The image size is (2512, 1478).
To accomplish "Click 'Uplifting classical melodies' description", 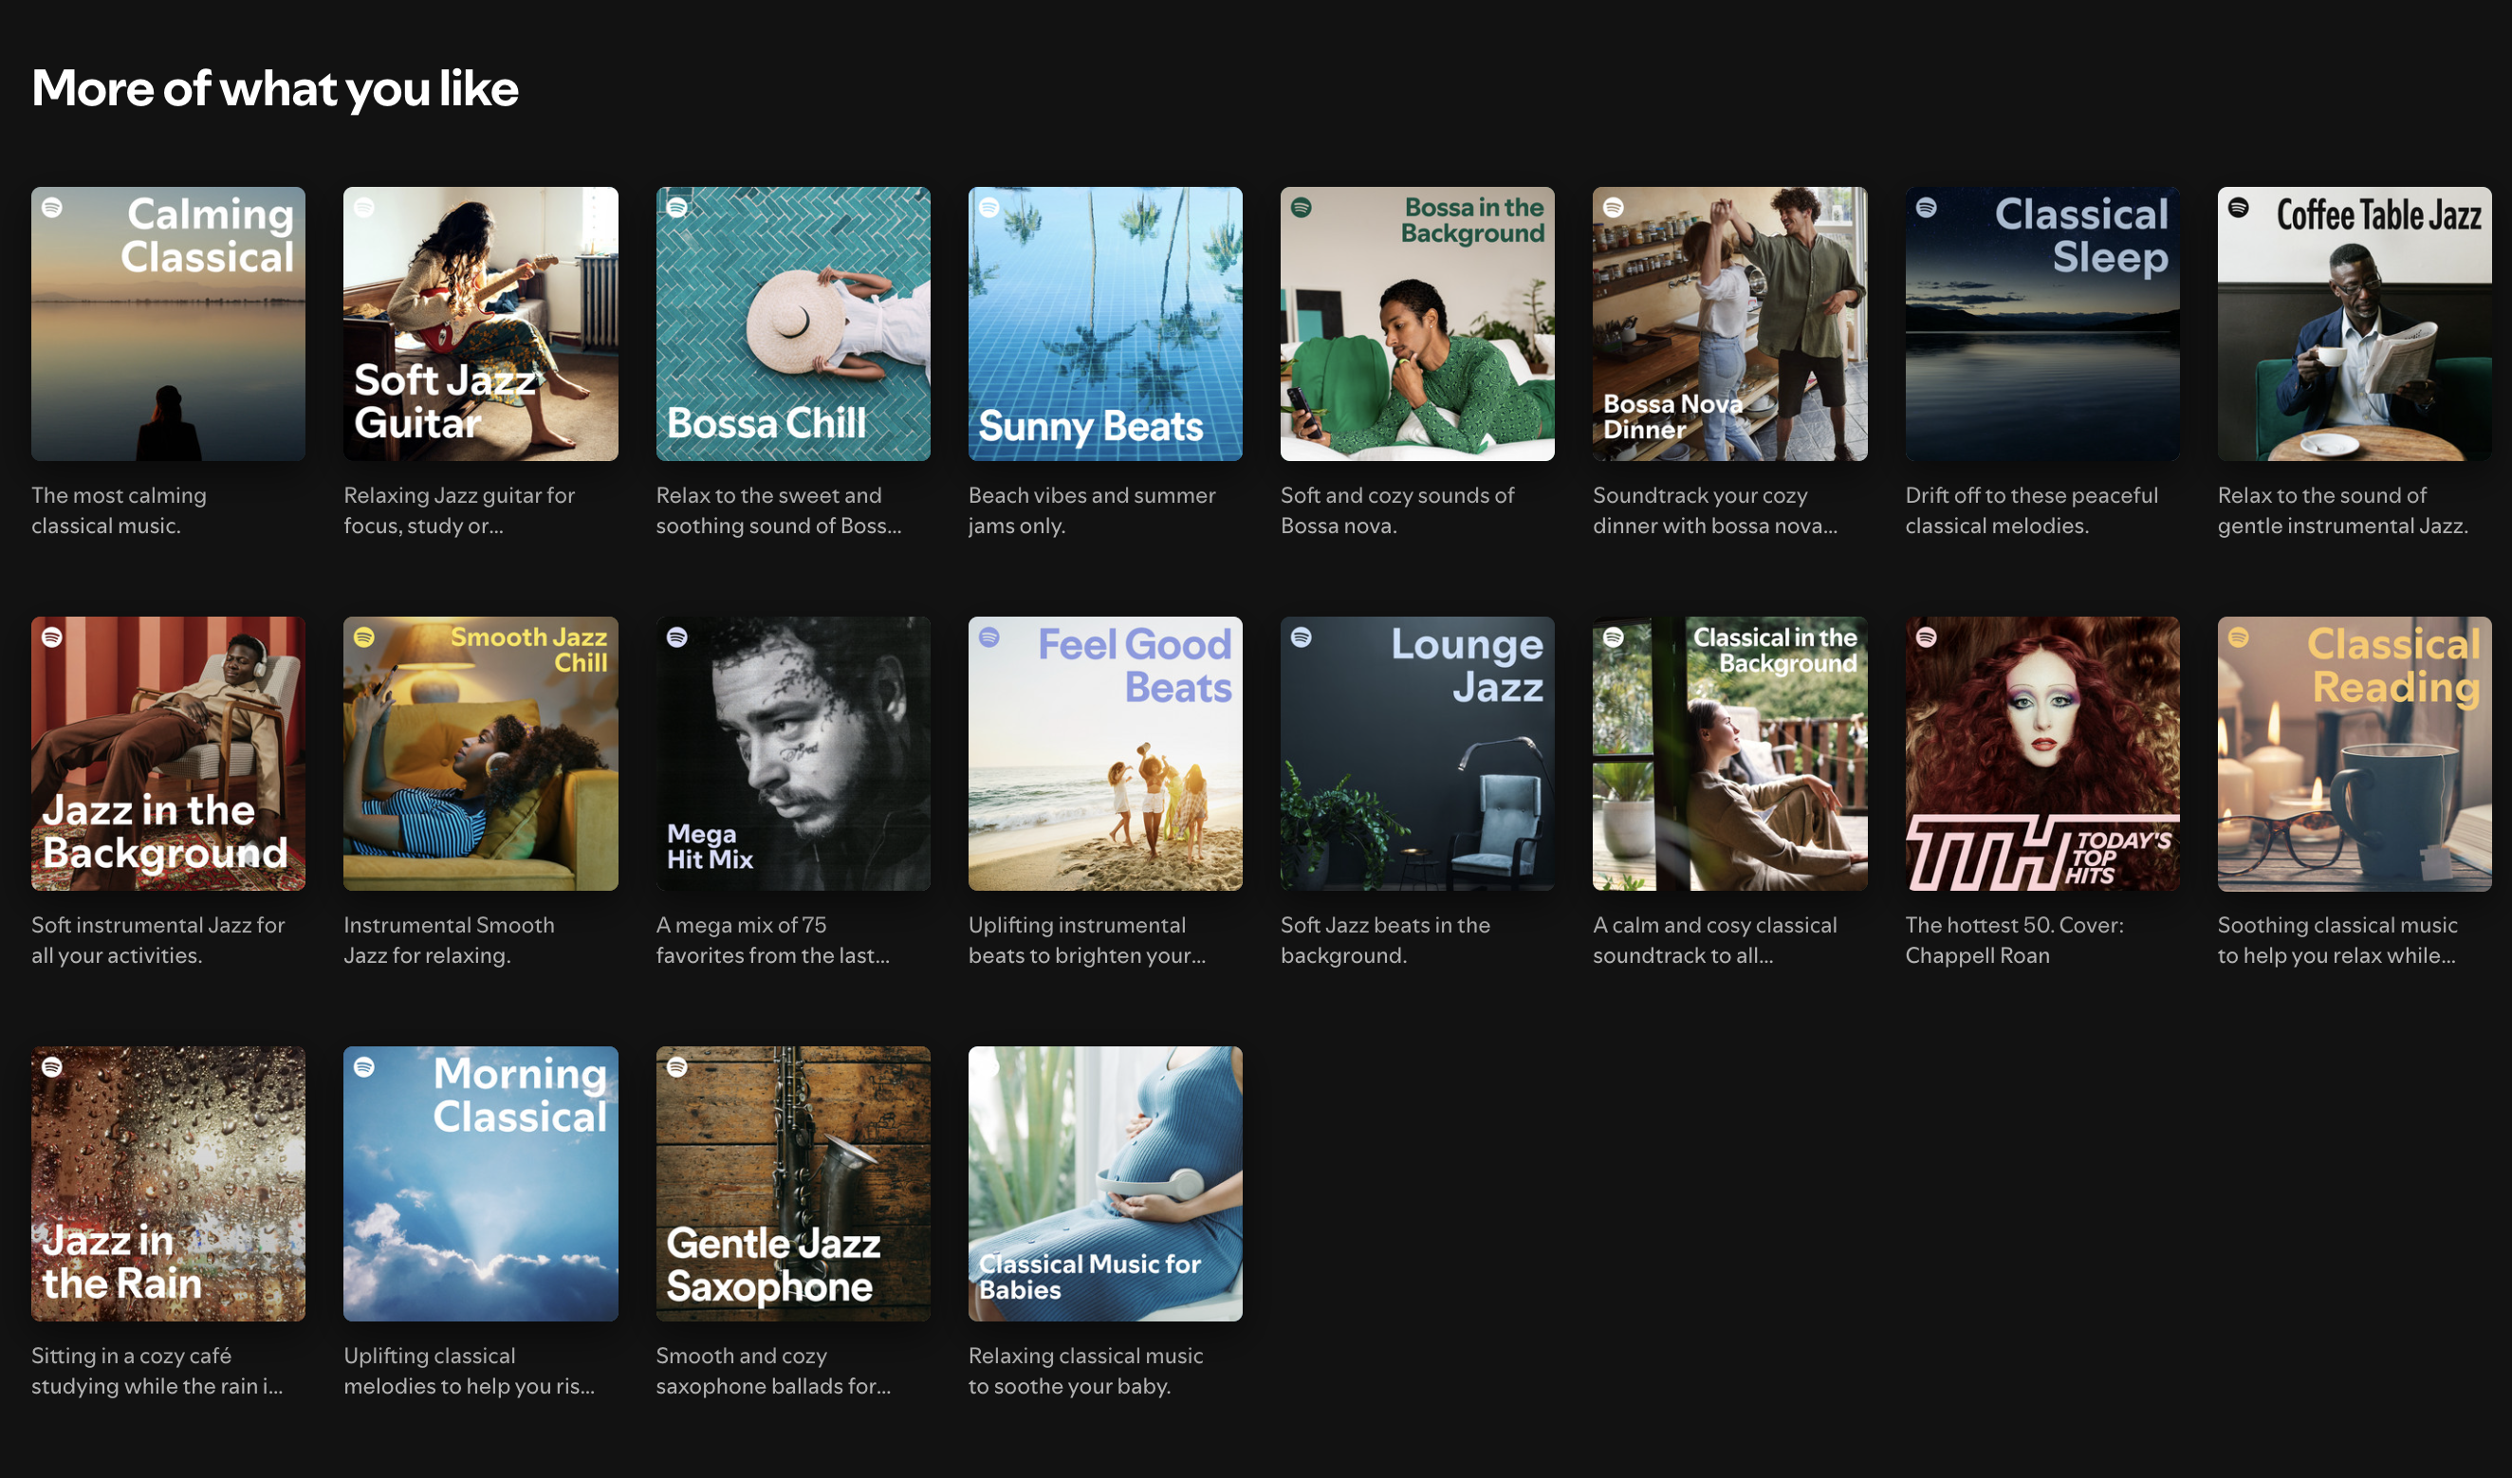I will tap(470, 1371).
